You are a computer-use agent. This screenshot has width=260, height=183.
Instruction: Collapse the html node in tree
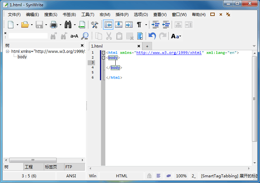coord(7,52)
